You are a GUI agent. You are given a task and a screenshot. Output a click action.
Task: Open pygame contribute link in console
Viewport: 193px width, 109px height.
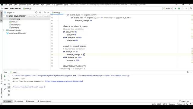tap(64, 81)
